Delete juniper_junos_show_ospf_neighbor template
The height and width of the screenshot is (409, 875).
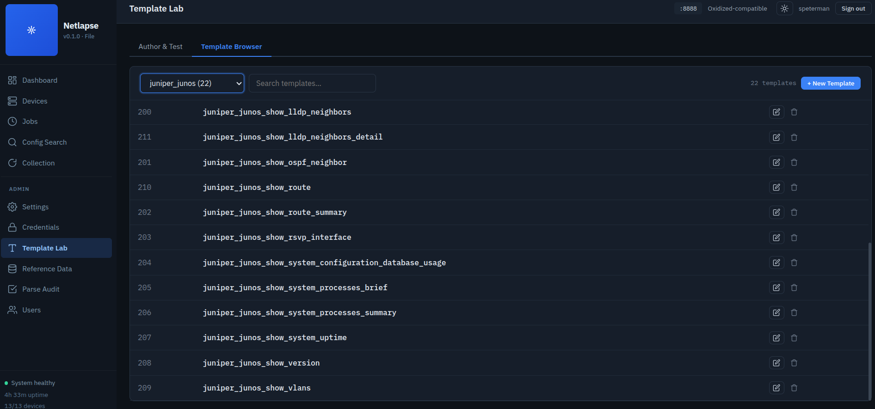tap(794, 162)
